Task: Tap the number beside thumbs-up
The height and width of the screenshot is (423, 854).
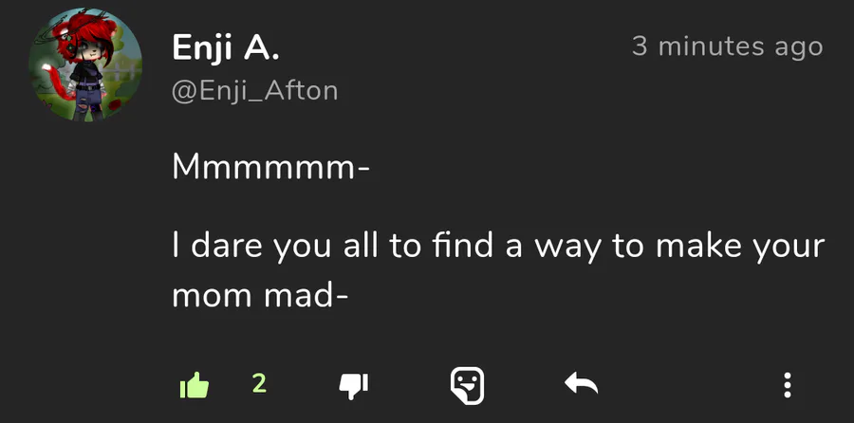Action: pos(259,384)
